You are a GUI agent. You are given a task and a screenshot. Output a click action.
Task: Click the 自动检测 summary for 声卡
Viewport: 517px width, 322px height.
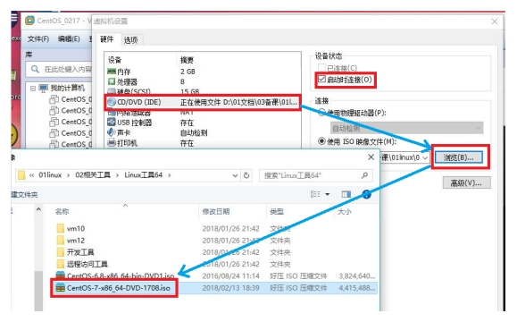click(x=194, y=133)
